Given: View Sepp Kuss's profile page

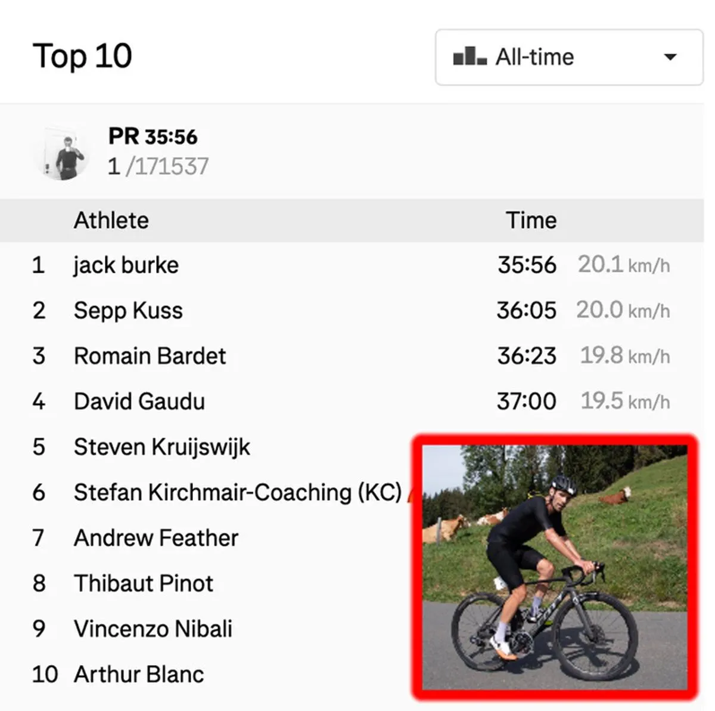Looking at the screenshot, I should pos(128,310).
